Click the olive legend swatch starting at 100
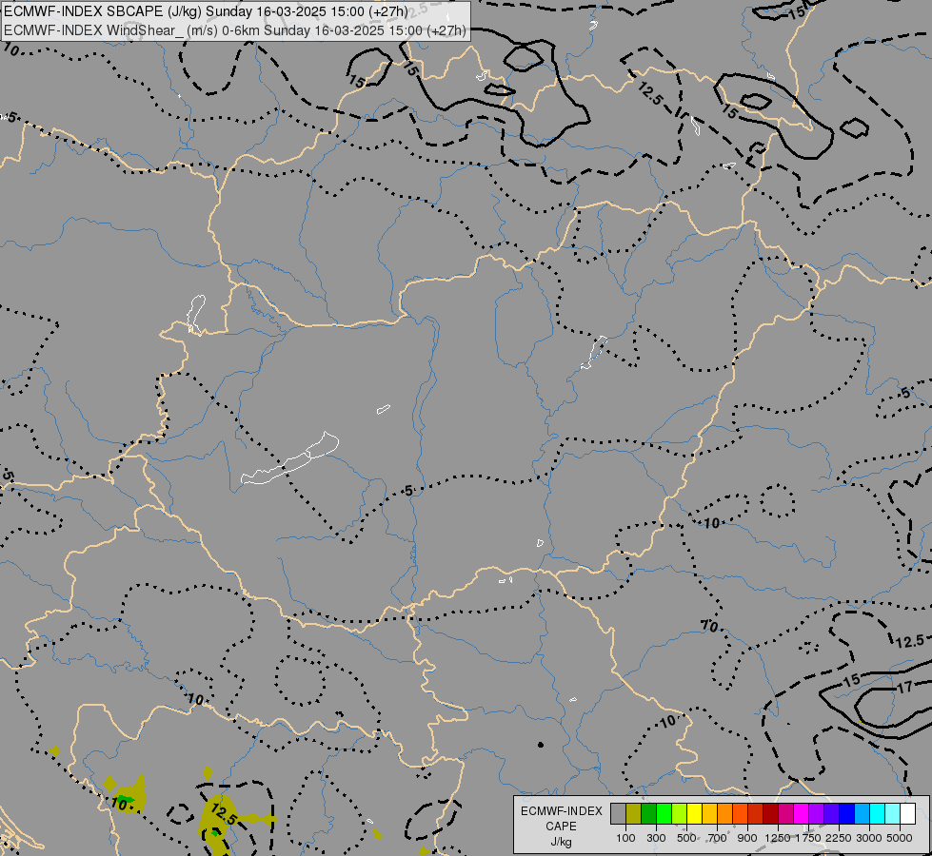Screen dimensions: 932x856 634,814
